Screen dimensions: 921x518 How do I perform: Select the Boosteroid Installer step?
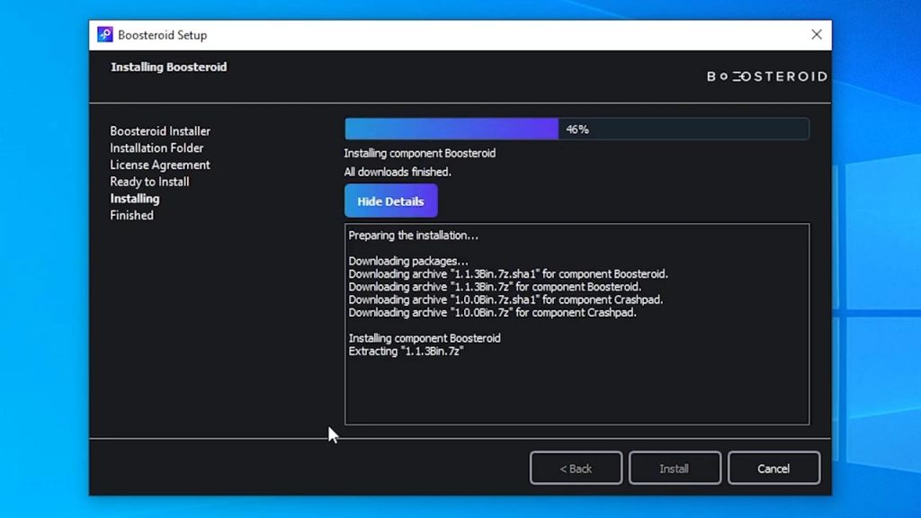click(x=160, y=131)
